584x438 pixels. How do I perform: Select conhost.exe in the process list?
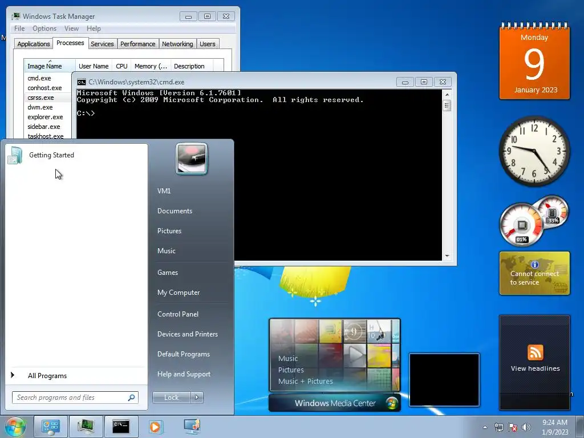point(44,88)
